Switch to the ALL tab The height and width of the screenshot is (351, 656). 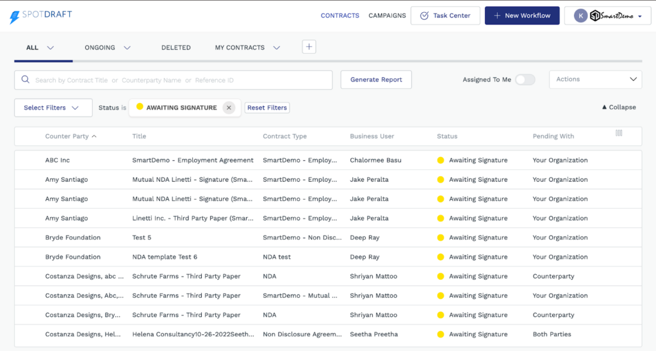(32, 47)
